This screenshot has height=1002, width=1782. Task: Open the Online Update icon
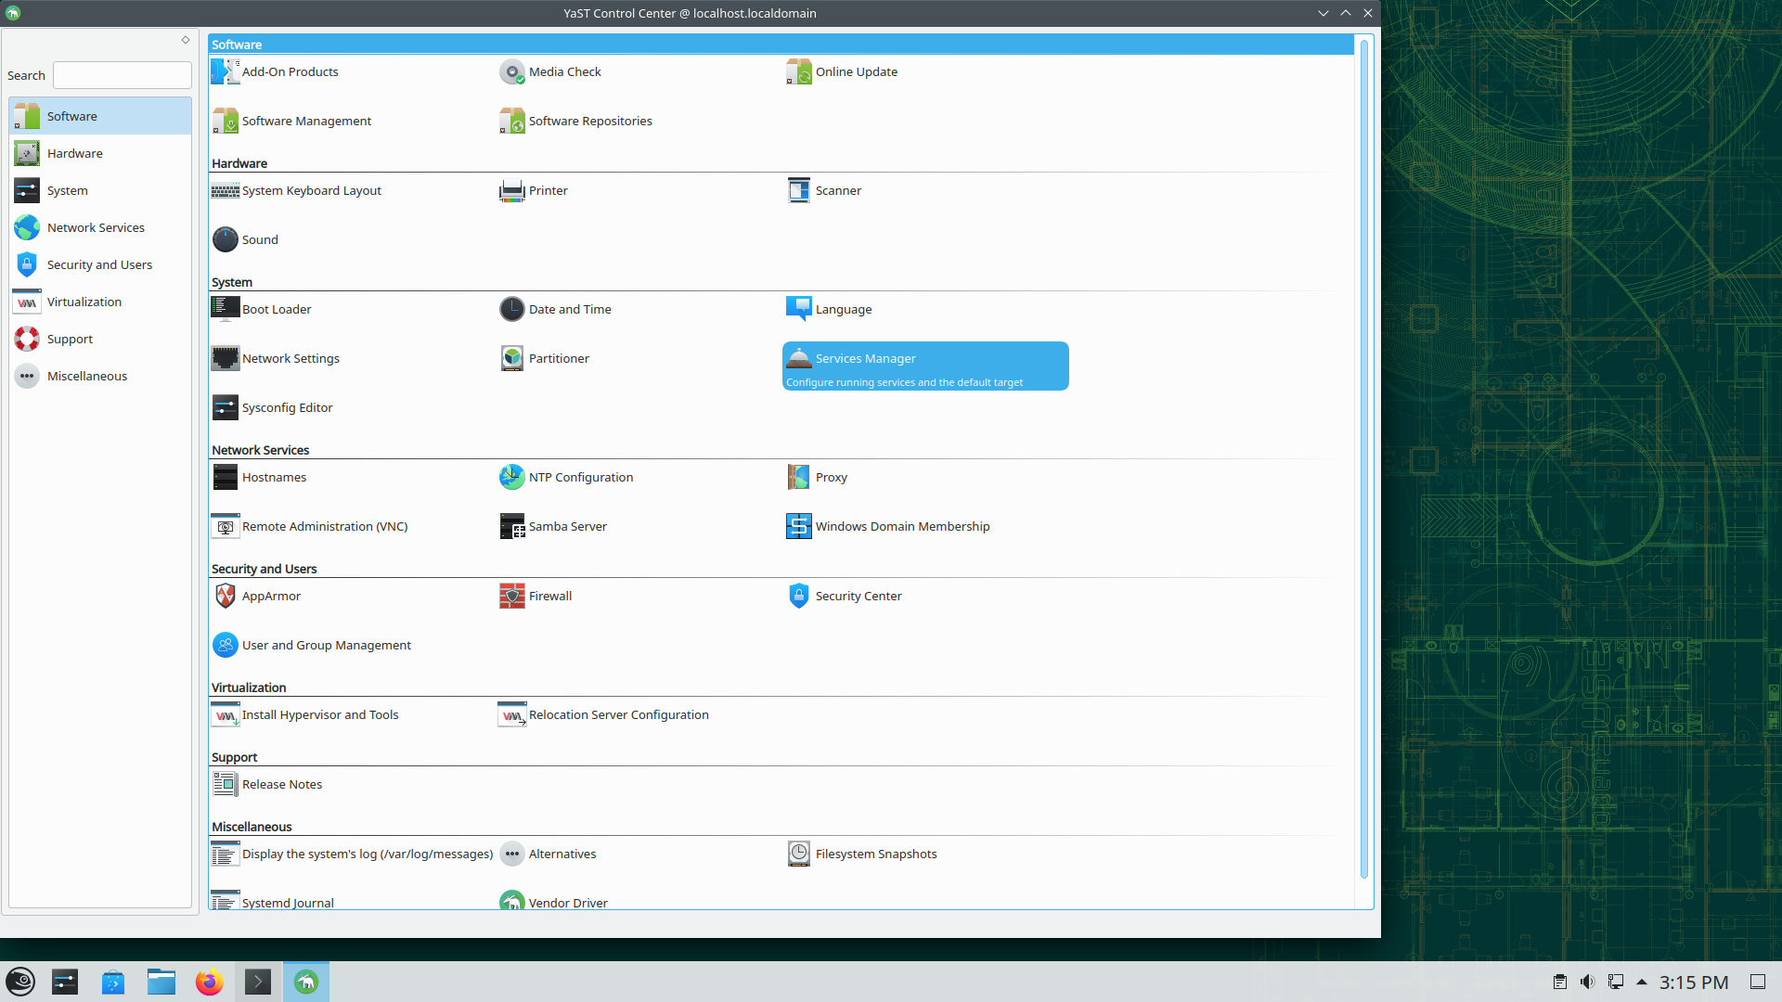tap(799, 71)
